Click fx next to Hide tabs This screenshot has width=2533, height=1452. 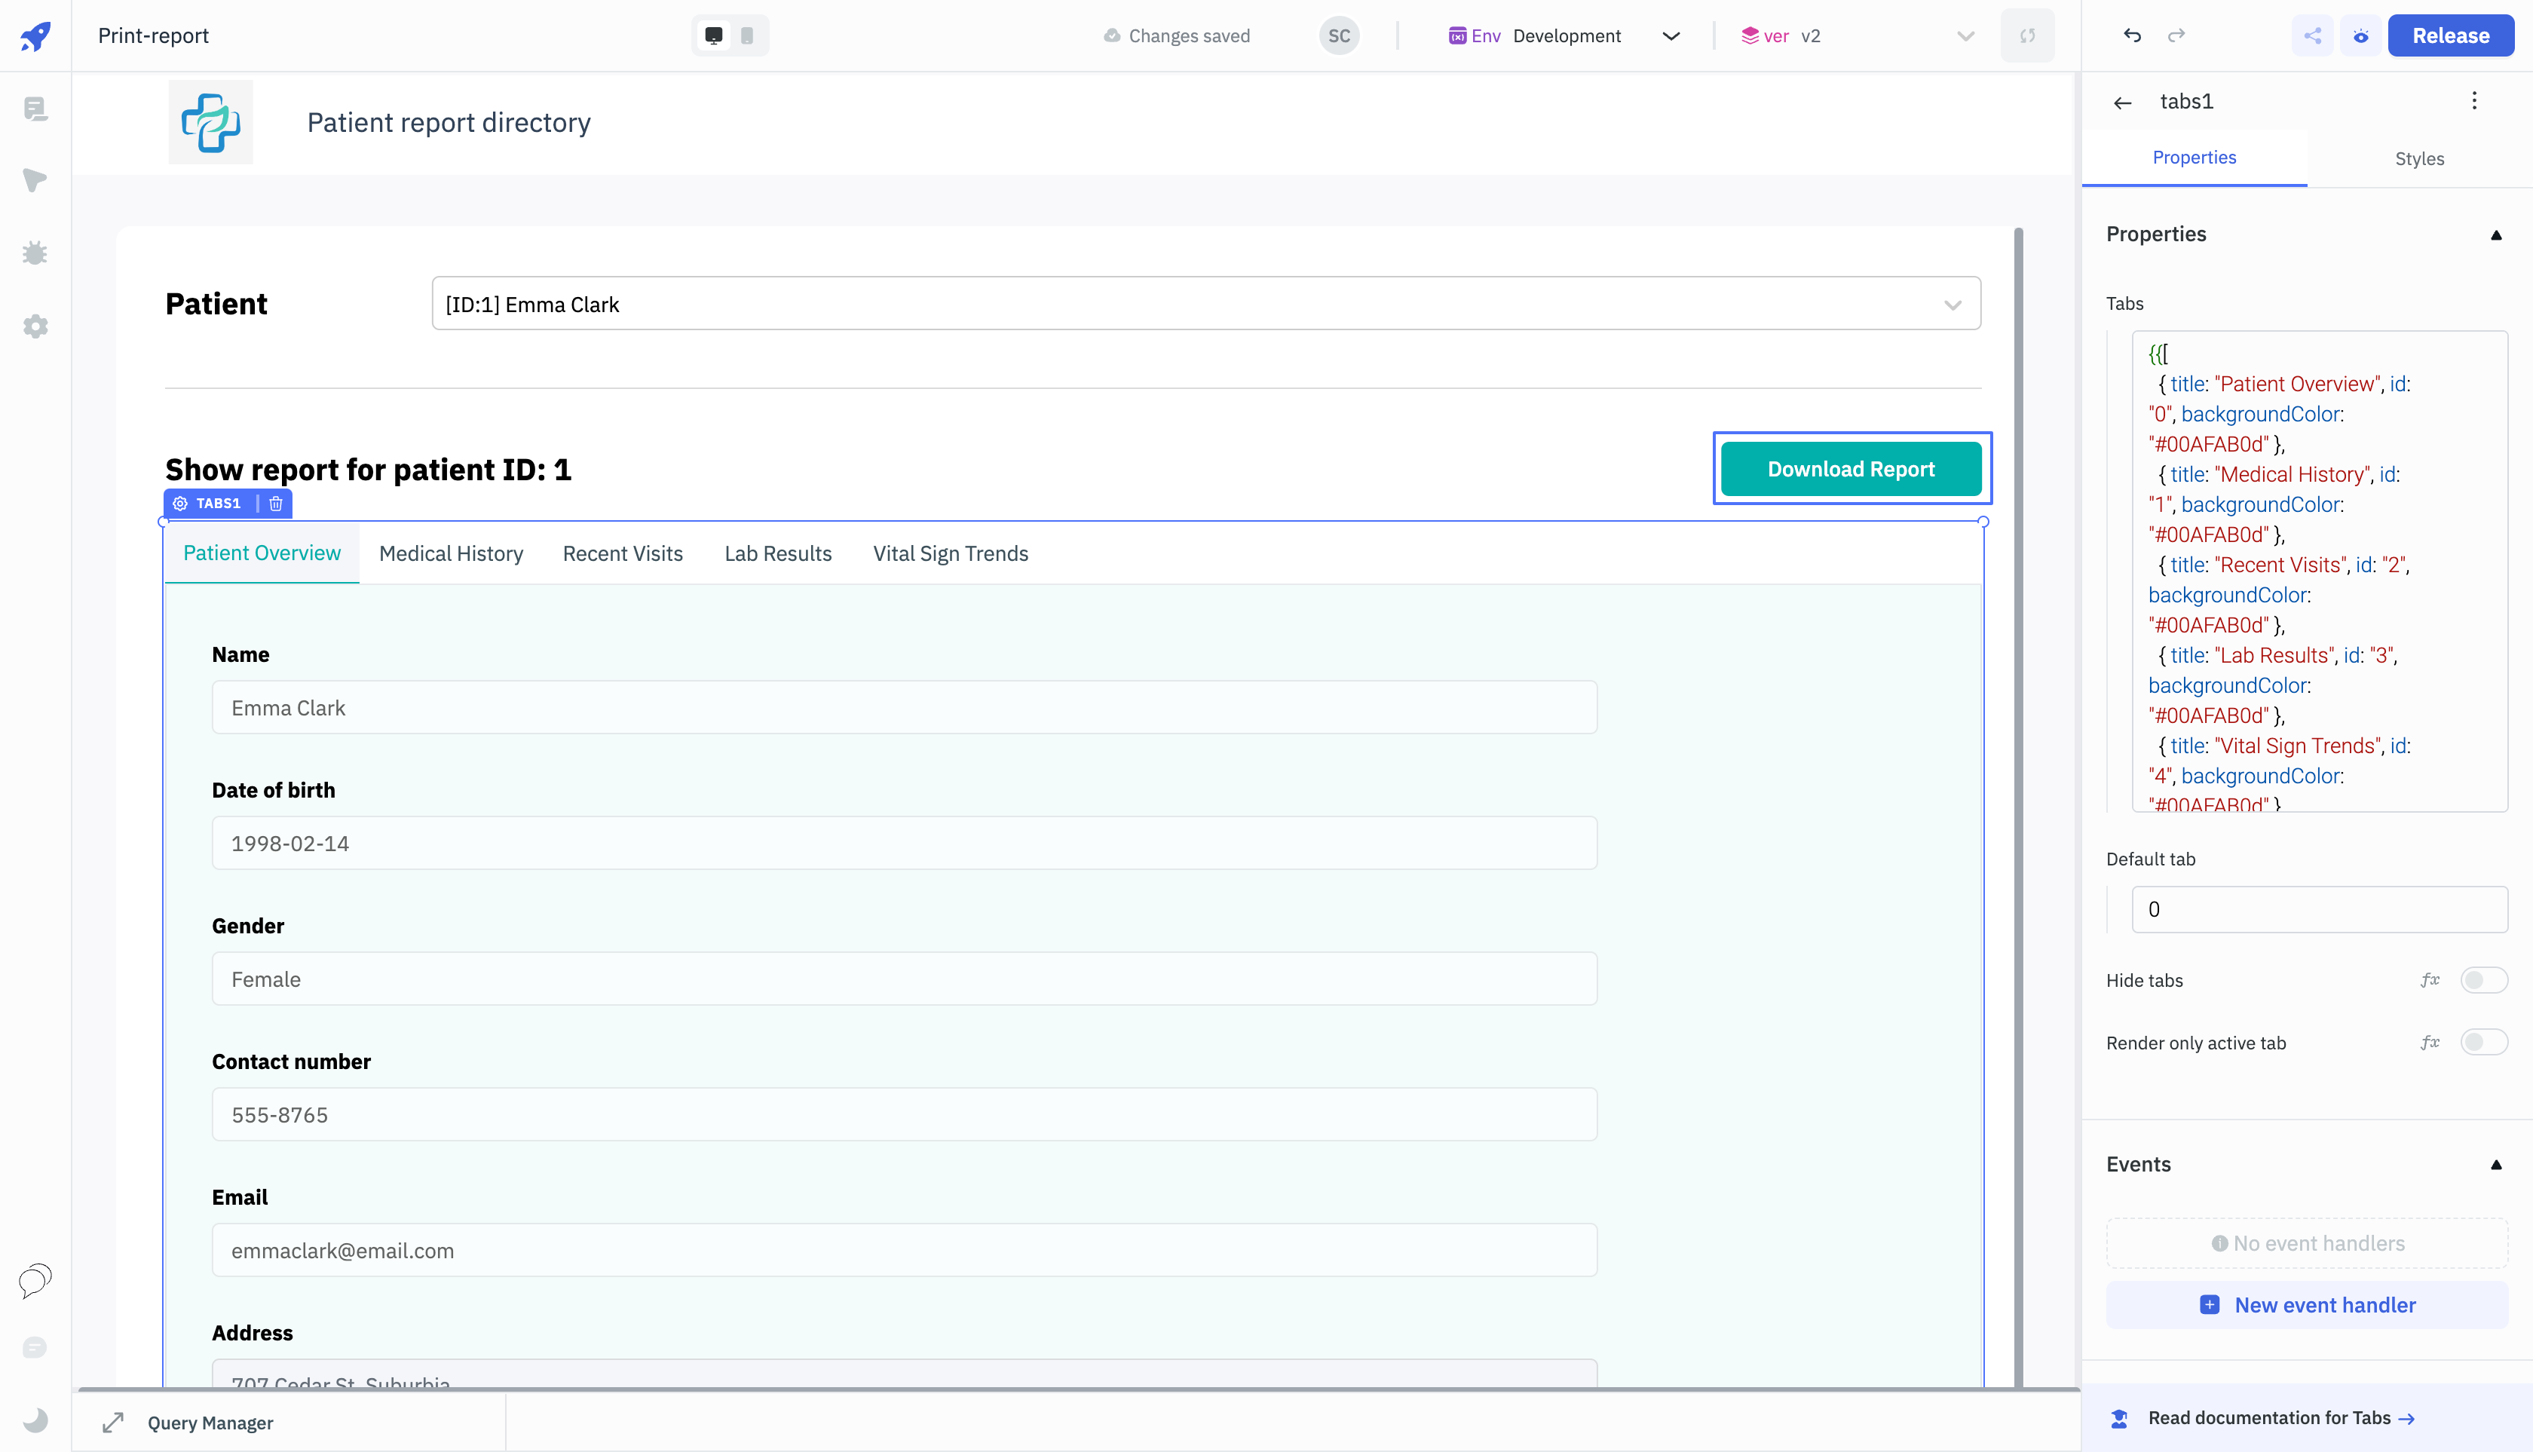click(2429, 980)
